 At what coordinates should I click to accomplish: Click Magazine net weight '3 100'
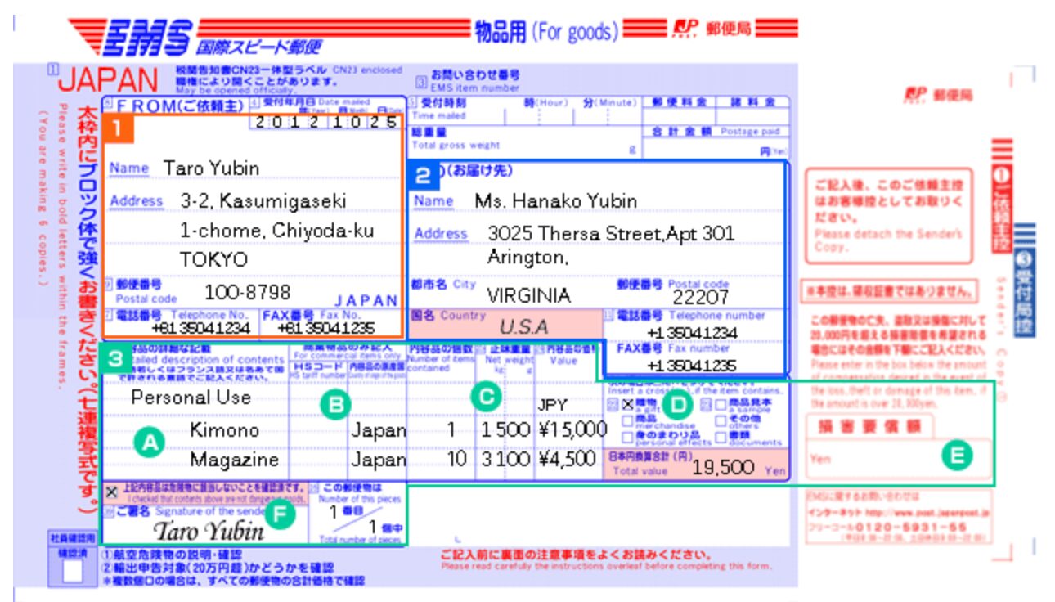pyautogui.click(x=505, y=460)
